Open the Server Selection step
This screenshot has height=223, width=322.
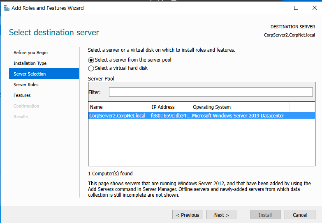30,74
